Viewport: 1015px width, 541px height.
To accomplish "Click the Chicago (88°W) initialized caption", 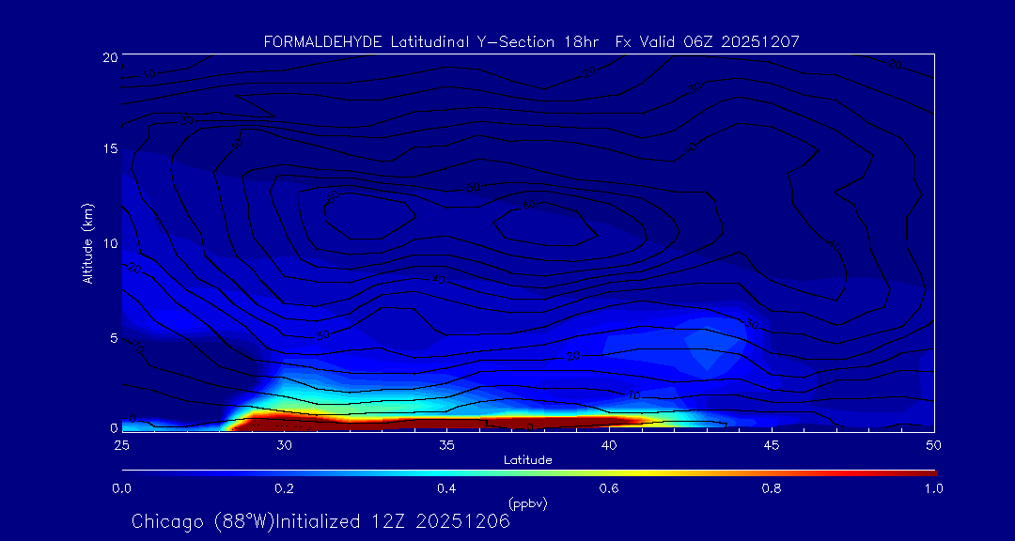I will tap(320, 521).
